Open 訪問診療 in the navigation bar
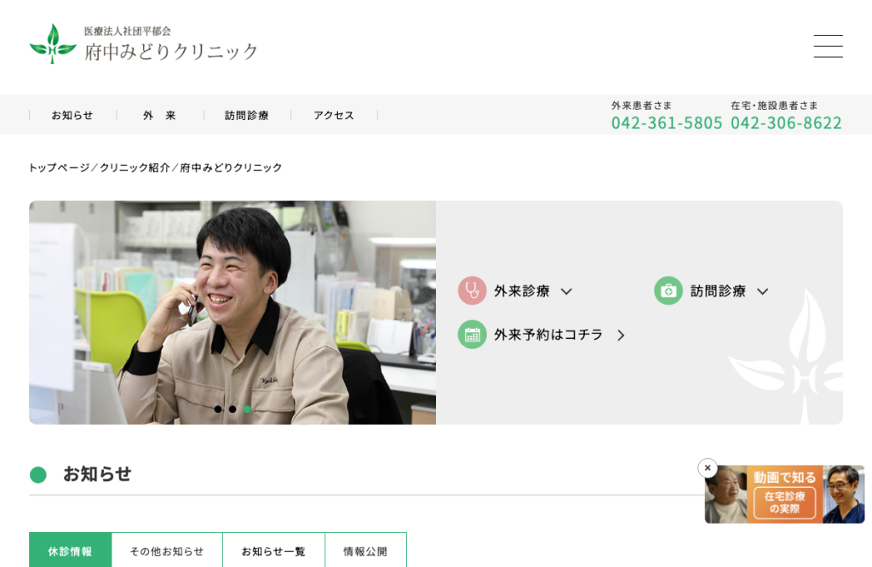The image size is (872, 567). [247, 115]
